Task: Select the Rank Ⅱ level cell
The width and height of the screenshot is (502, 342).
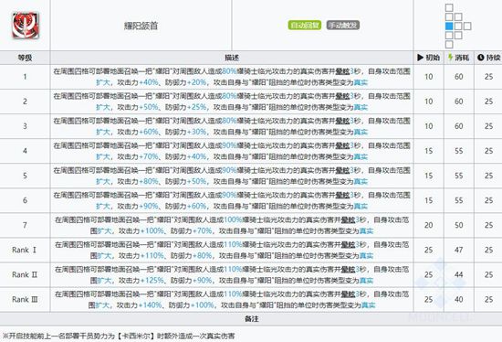Action: click(25, 274)
